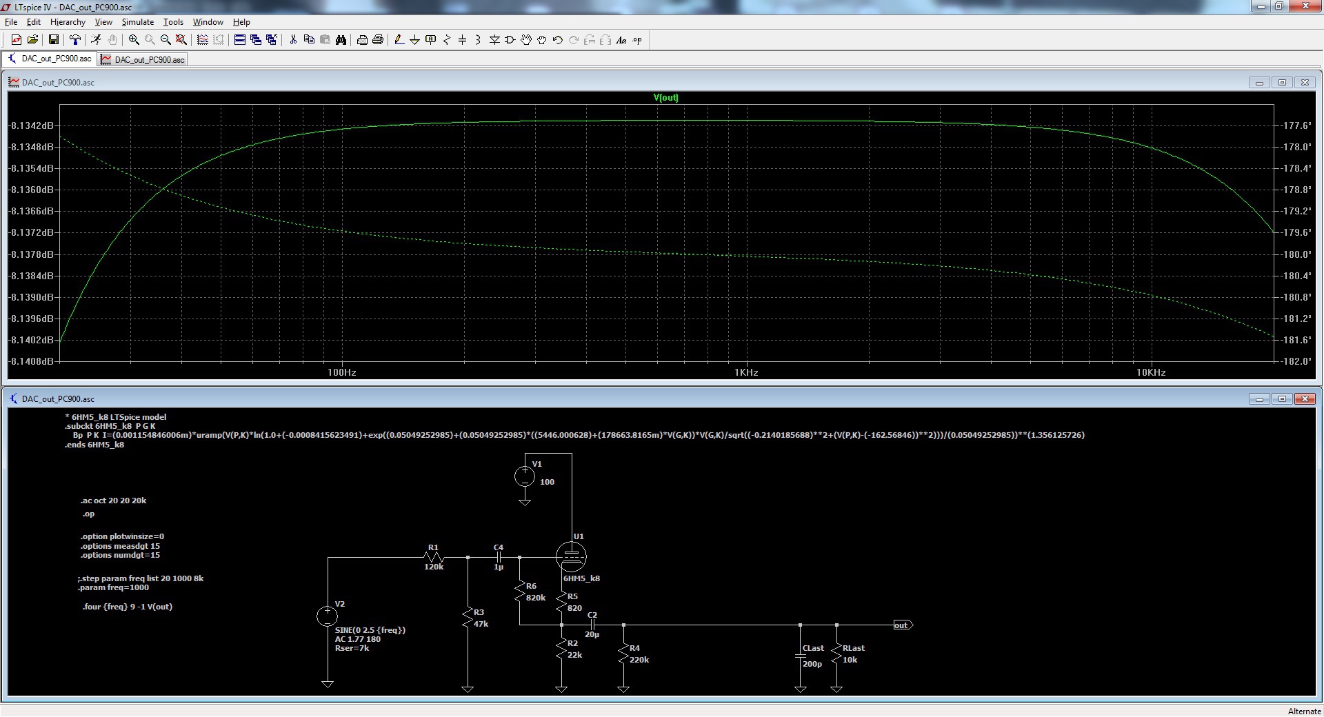This screenshot has width=1324, height=717.
Task: Click the Save file icon
Action: [x=53, y=40]
